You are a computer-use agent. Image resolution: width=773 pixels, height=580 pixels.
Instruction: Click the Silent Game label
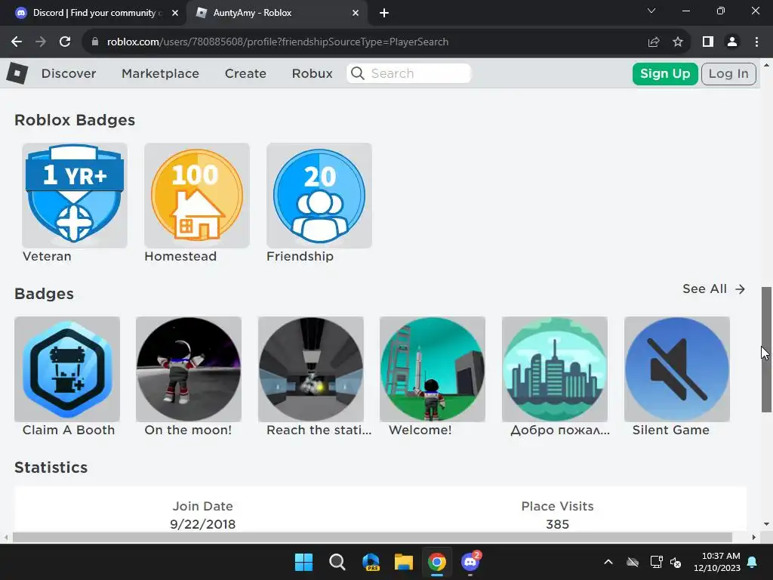(671, 430)
